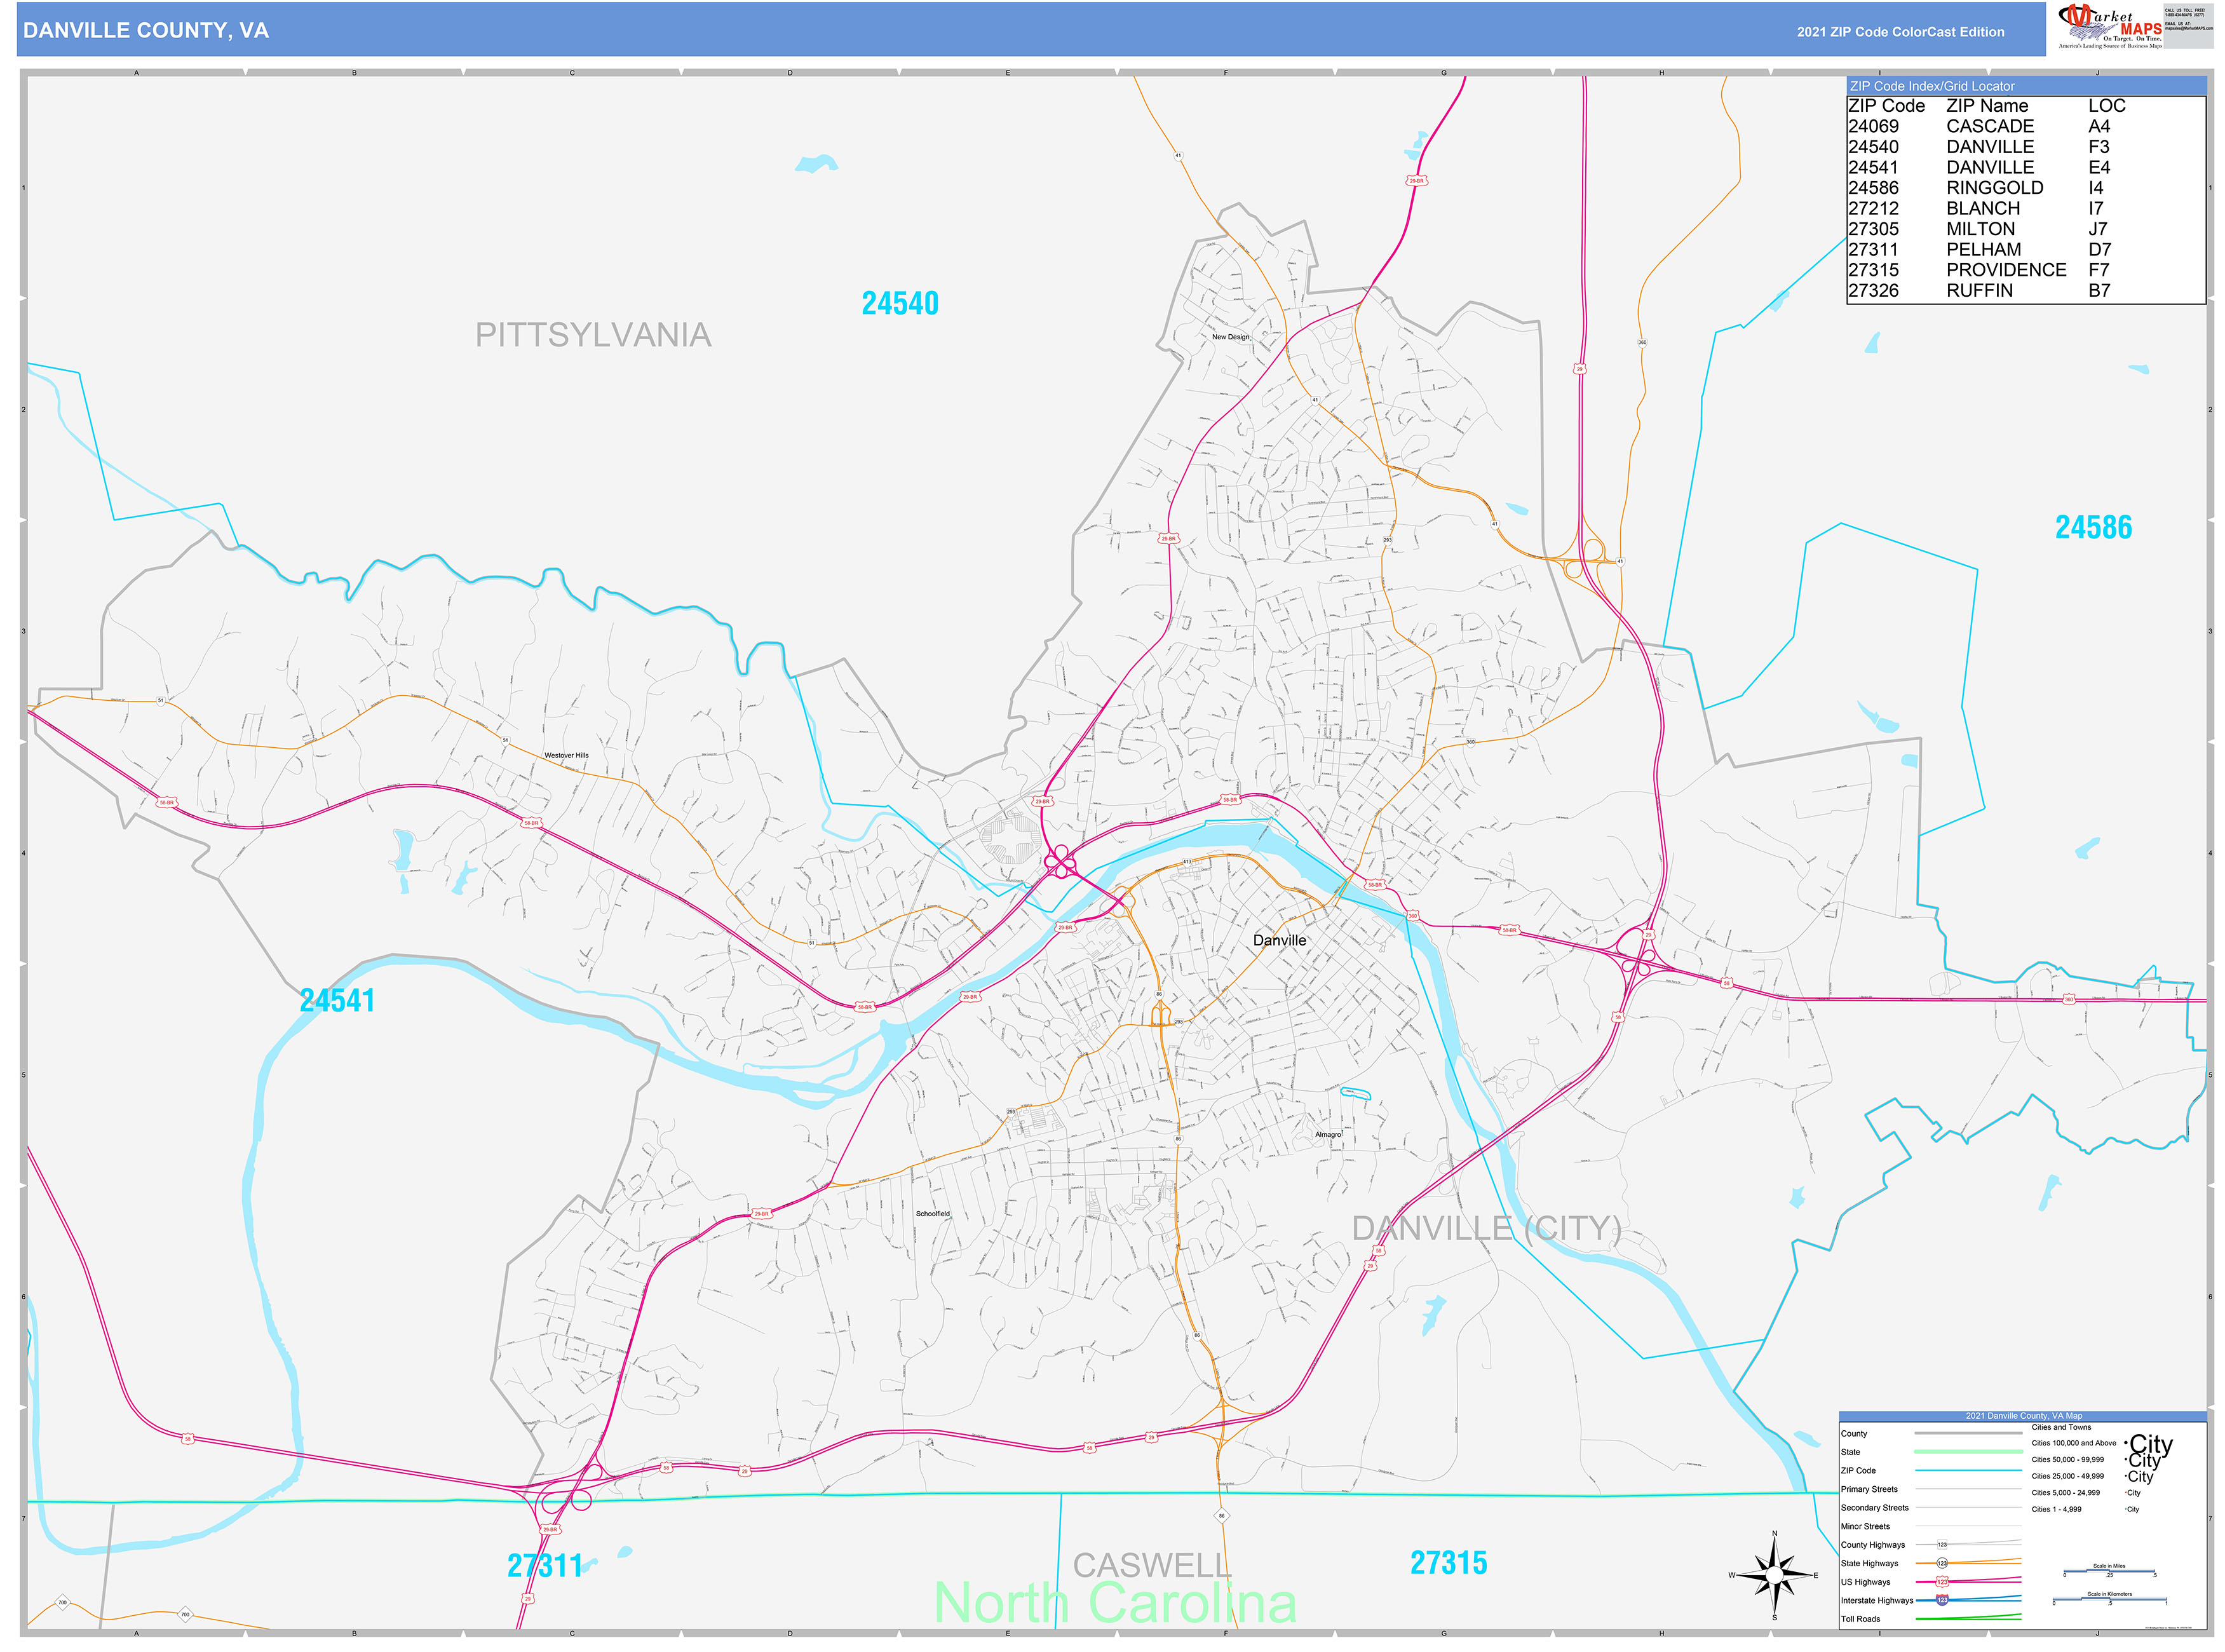Click the red dot for Cities 5,000 - 24,999
Screen dimensions: 2225x1652
2125,1492
